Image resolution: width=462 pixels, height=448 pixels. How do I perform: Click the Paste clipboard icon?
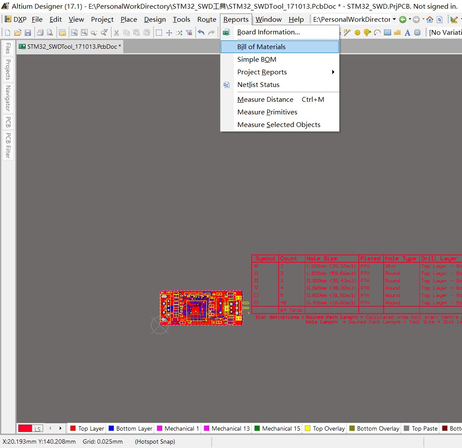click(x=136, y=33)
